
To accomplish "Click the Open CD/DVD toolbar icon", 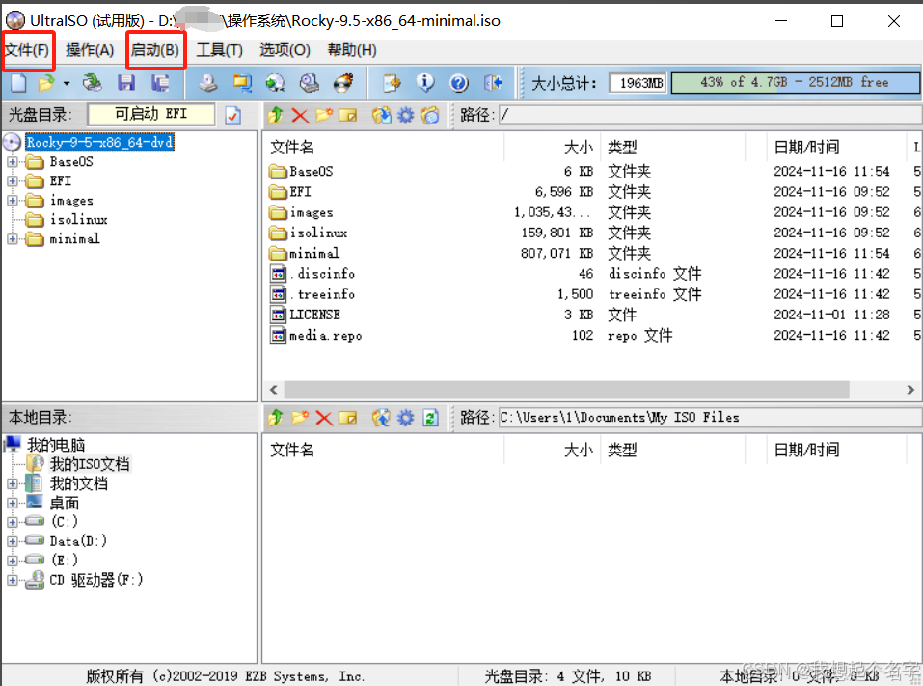I will (x=92, y=83).
